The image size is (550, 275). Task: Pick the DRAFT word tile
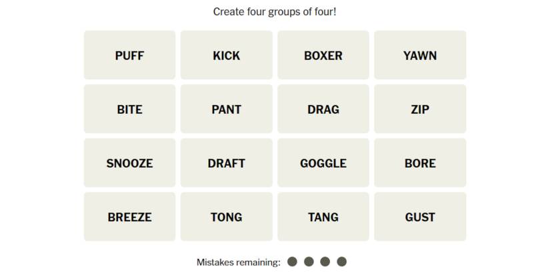pyautogui.click(x=226, y=163)
